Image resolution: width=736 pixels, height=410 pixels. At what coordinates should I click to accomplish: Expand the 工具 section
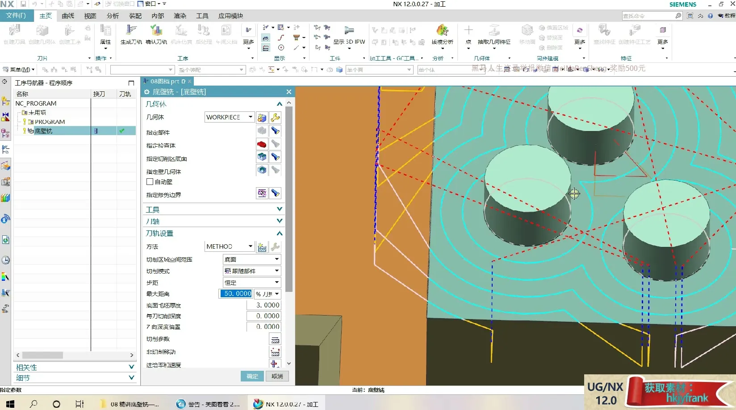(x=280, y=209)
